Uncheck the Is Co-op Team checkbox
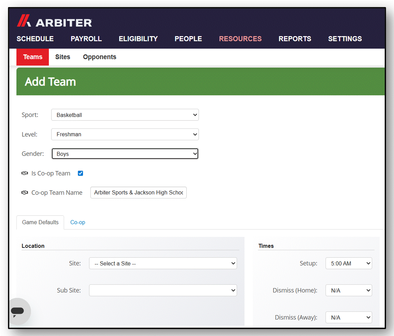The image size is (394, 336). 80,173
